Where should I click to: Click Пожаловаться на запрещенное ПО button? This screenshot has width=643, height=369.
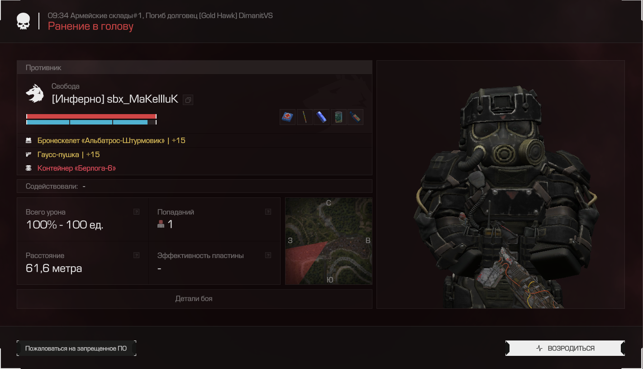pyautogui.click(x=76, y=348)
